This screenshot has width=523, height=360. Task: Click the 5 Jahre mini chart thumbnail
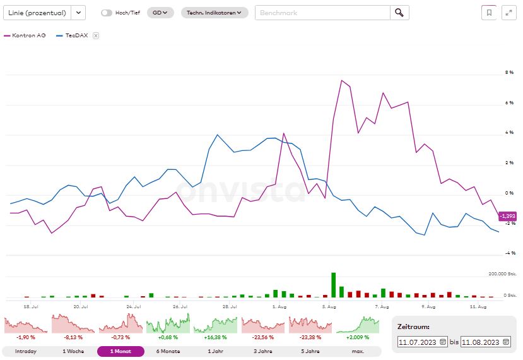(310, 324)
